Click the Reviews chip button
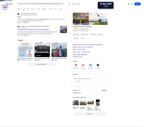Image resolution: width=144 pixels, height=127 pixels. pos(93,34)
